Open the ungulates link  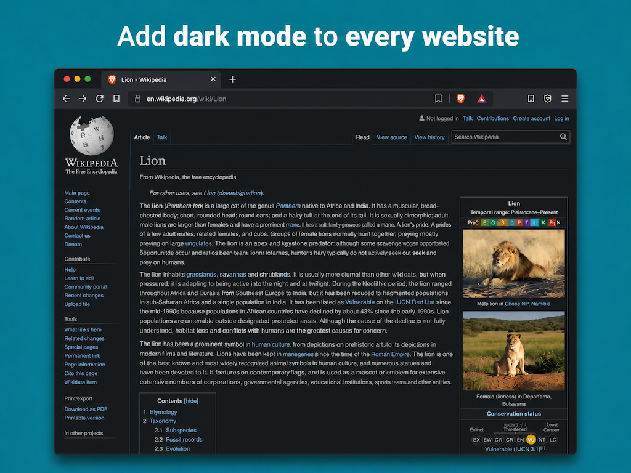pyautogui.click(x=198, y=243)
